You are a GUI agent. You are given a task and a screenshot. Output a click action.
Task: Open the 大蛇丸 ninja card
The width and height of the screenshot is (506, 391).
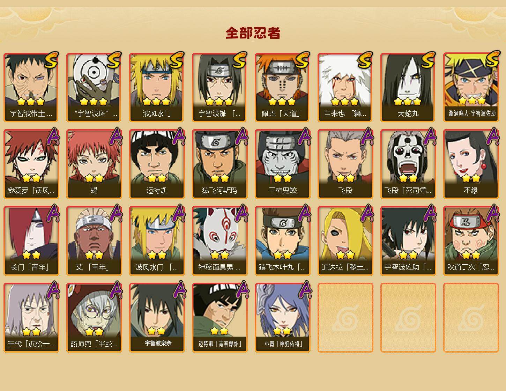coord(408,87)
